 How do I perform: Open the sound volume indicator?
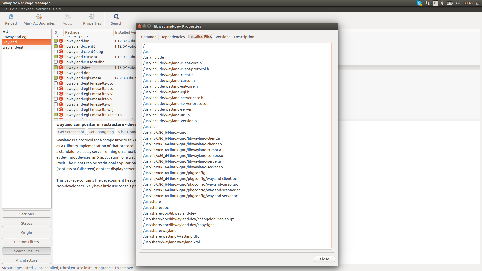coord(458,3)
